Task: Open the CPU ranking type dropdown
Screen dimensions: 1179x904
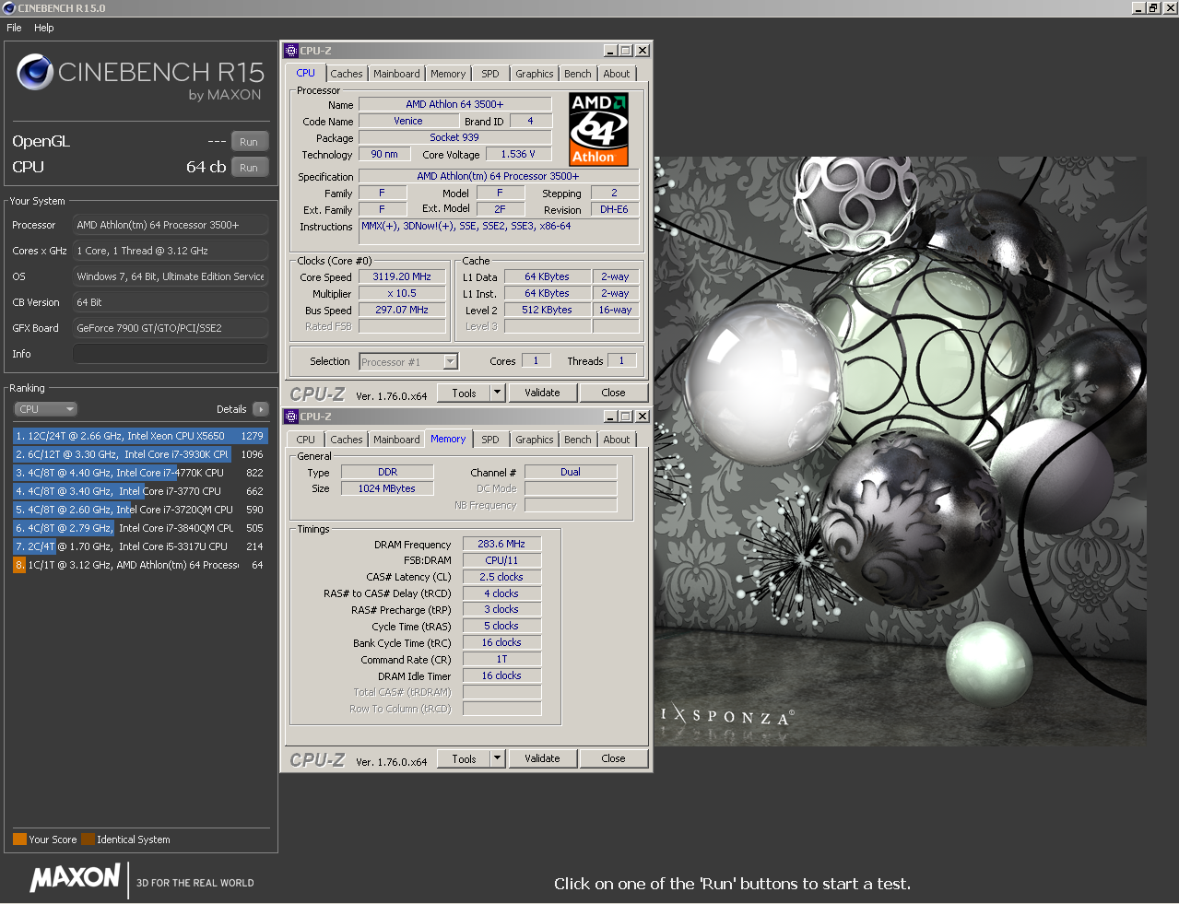Action: (45, 409)
